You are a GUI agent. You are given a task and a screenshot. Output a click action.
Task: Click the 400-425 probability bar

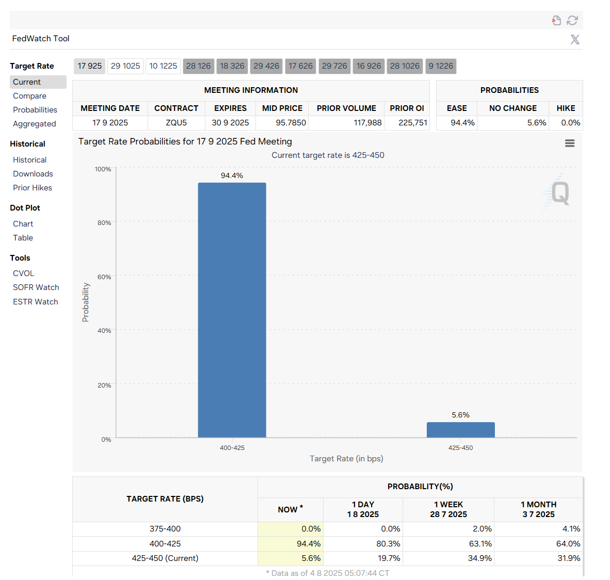(232, 310)
